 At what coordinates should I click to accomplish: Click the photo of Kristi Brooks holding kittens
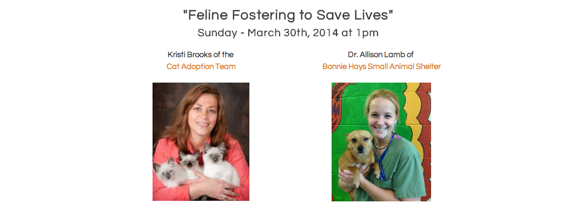(x=201, y=141)
